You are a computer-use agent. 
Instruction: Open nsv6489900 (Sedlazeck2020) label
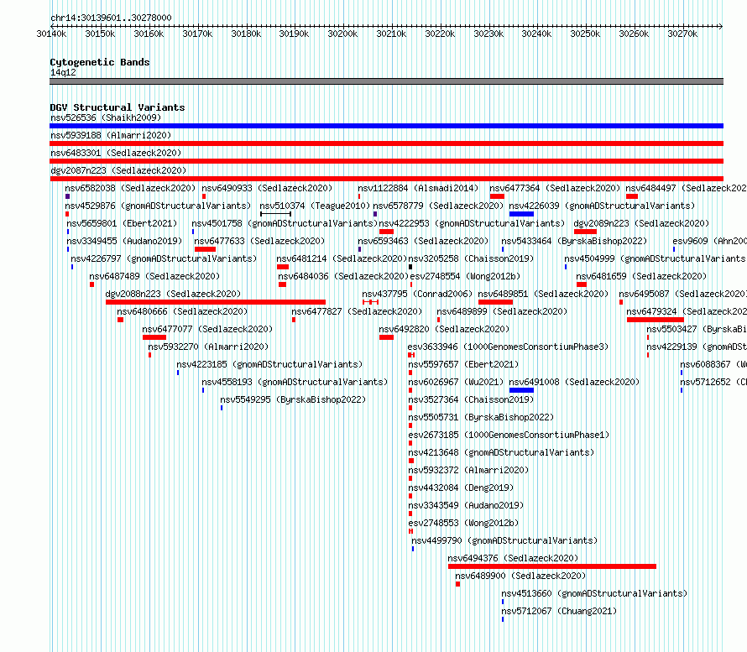click(520, 576)
